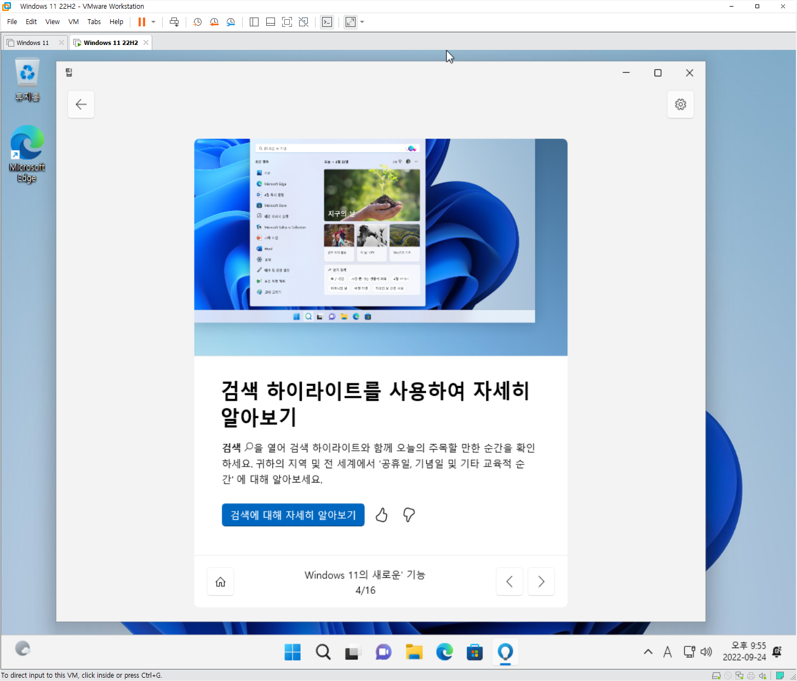Viewport: 797px width, 681px height.
Task: Open taskbar Search
Action: [x=323, y=652]
